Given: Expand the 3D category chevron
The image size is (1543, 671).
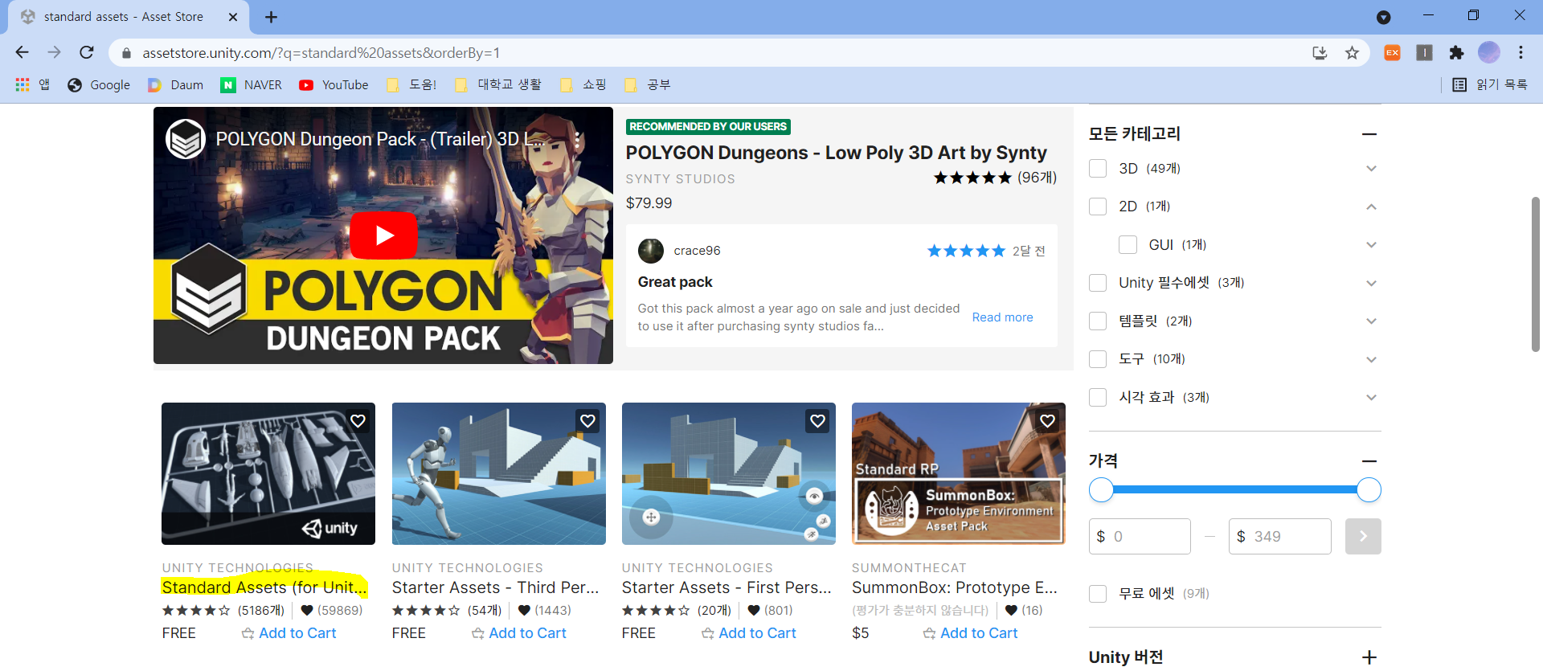Looking at the screenshot, I should [1371, 168].
